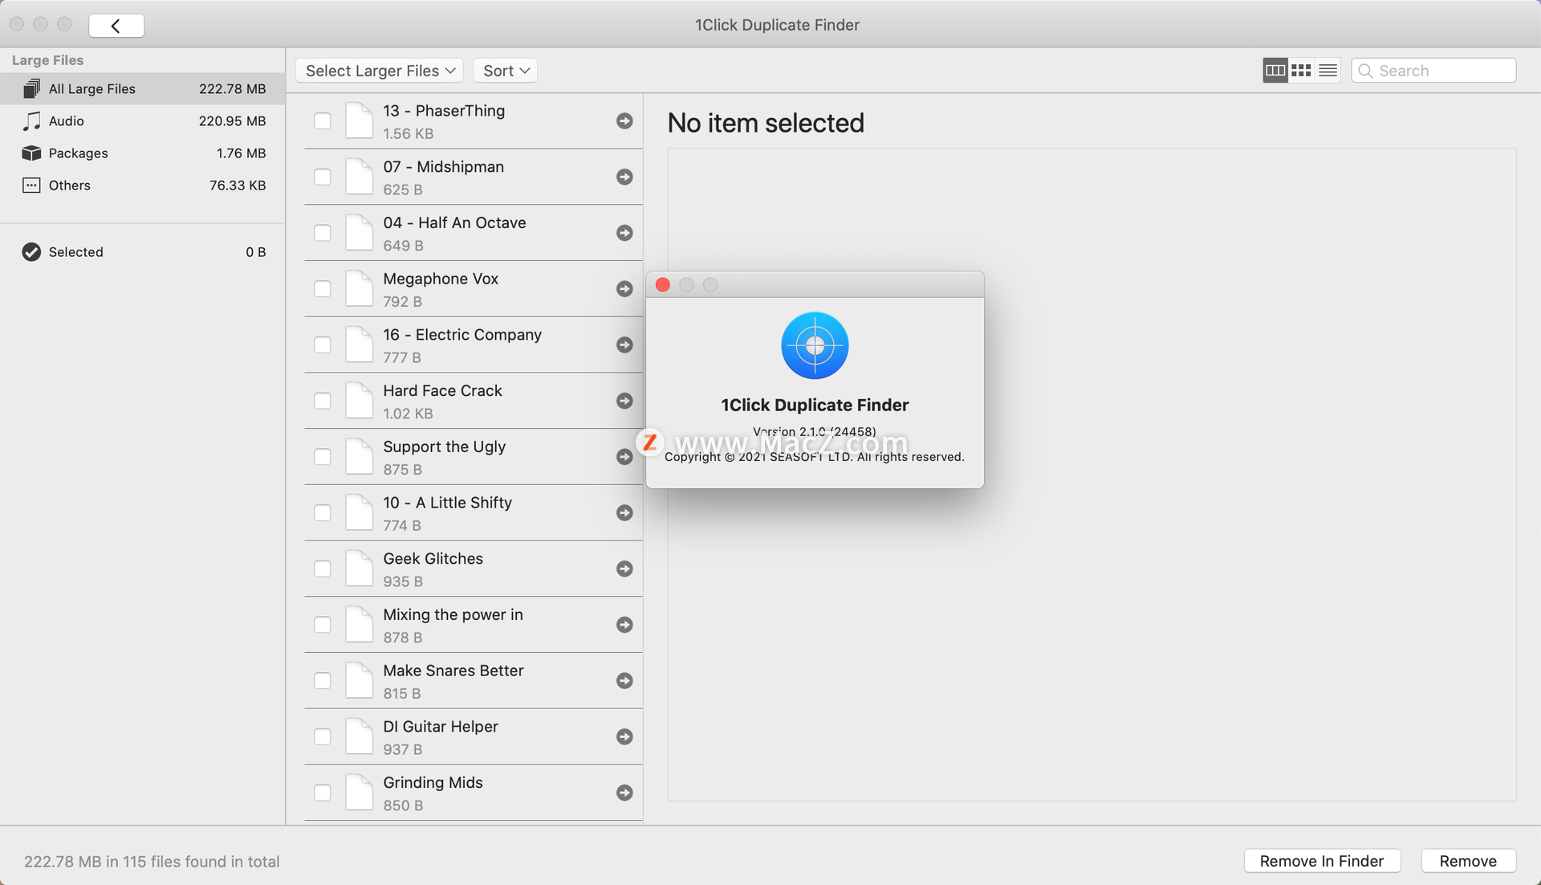Image resolution: width=1541 pixels, height=885 pixels.
Task: Check the 04 - Half An Octave checkbox
Action: click(323, 233)
